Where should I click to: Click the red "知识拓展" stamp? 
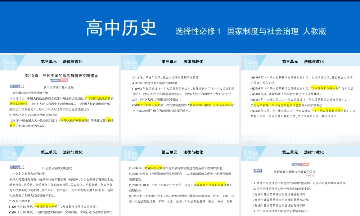(x=310, y=176)
